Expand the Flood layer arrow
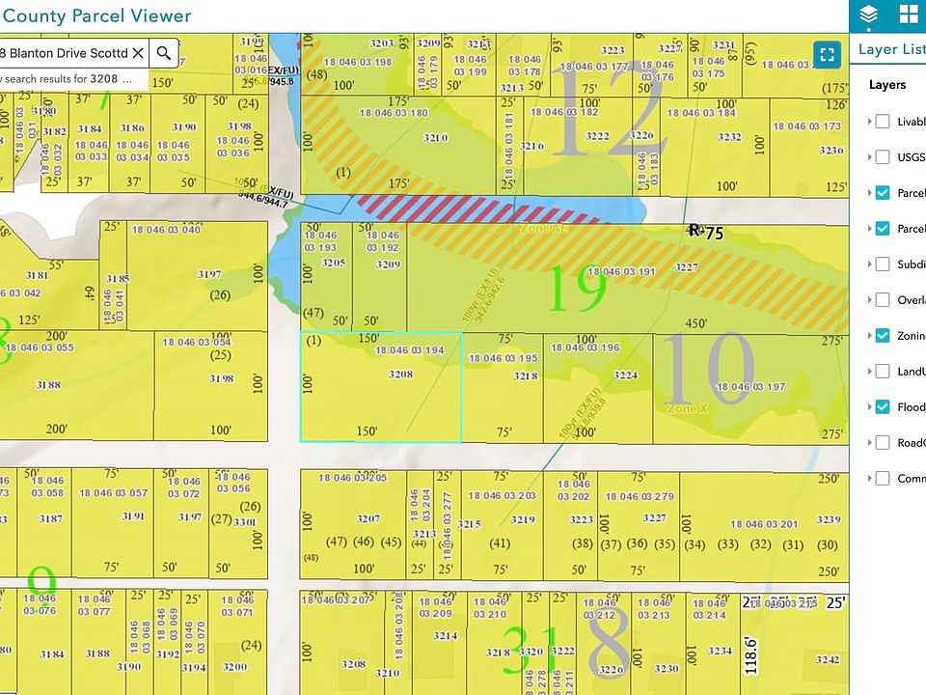Screen dimensions: 926x695 point(869,406)
